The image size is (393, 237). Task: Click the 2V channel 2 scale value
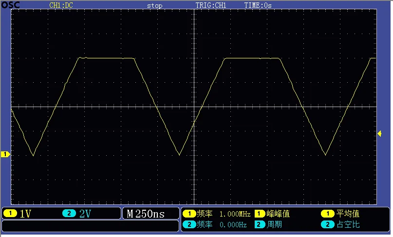point(85,214)
